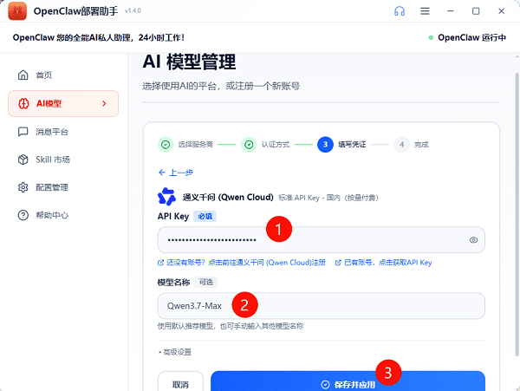This screenshot has width=520, height=391.
Task: Click the external link icon before 还没有账号
Action: click(160, 263)
